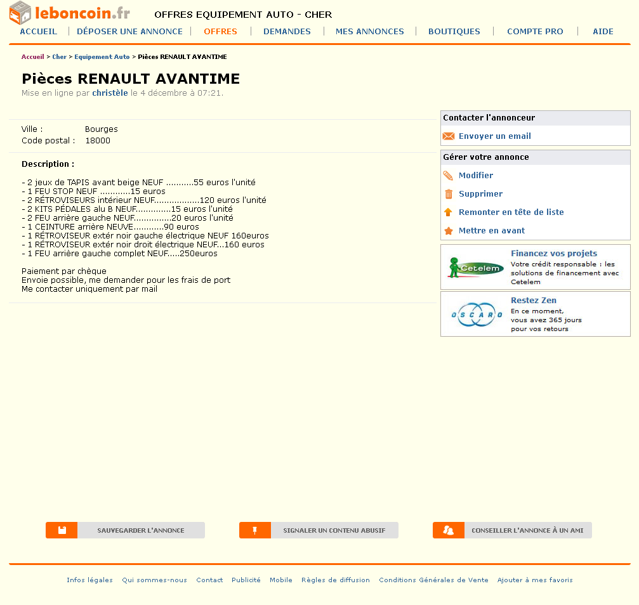Viewport: 639px width, 605px height.
Task: Click the leboncoin.fr logo
Action: [70, 13]
